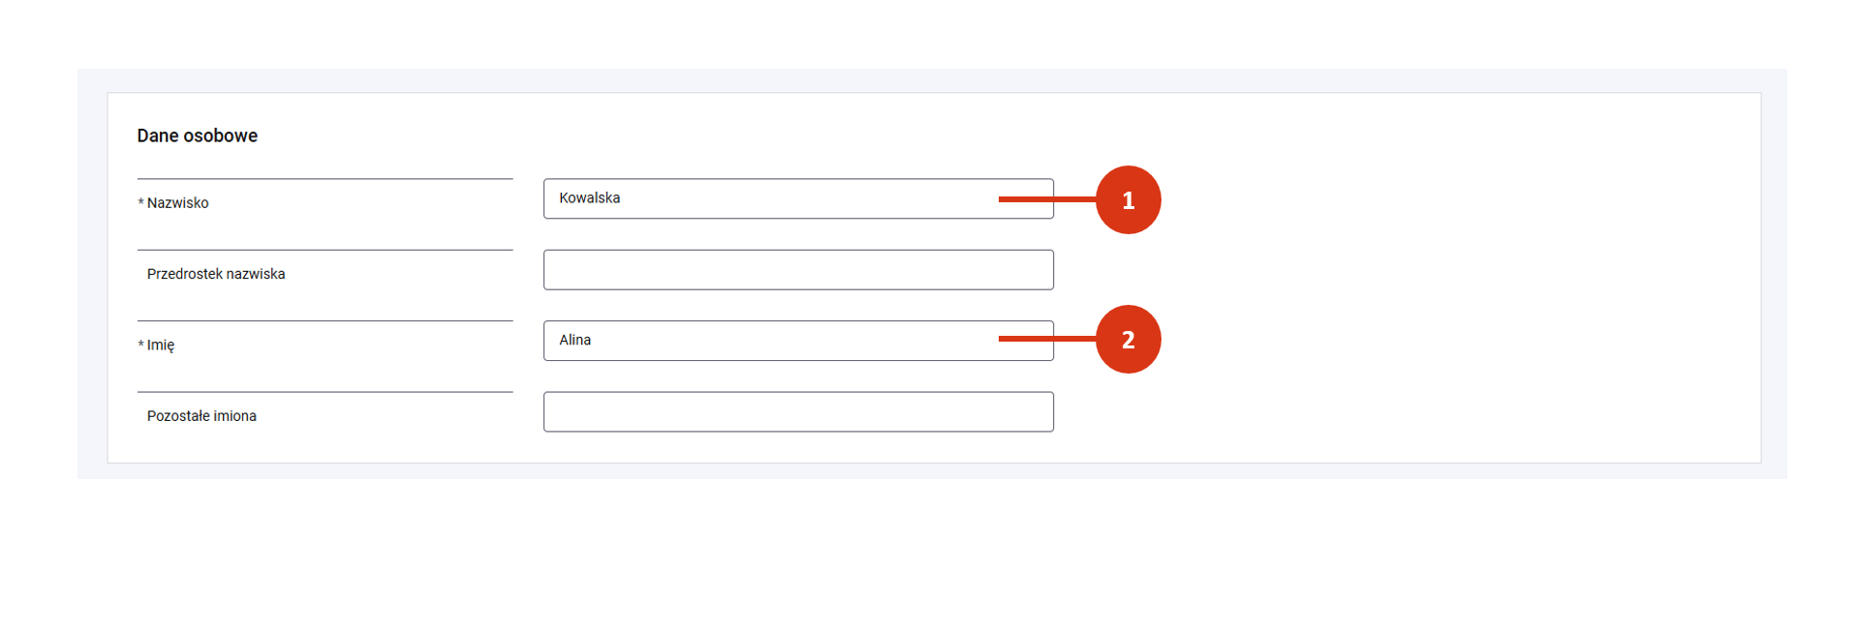1858x631 pixels.
Task: Select the "Przedrostek nazwiska" label
Action: (x=216, y=275)
